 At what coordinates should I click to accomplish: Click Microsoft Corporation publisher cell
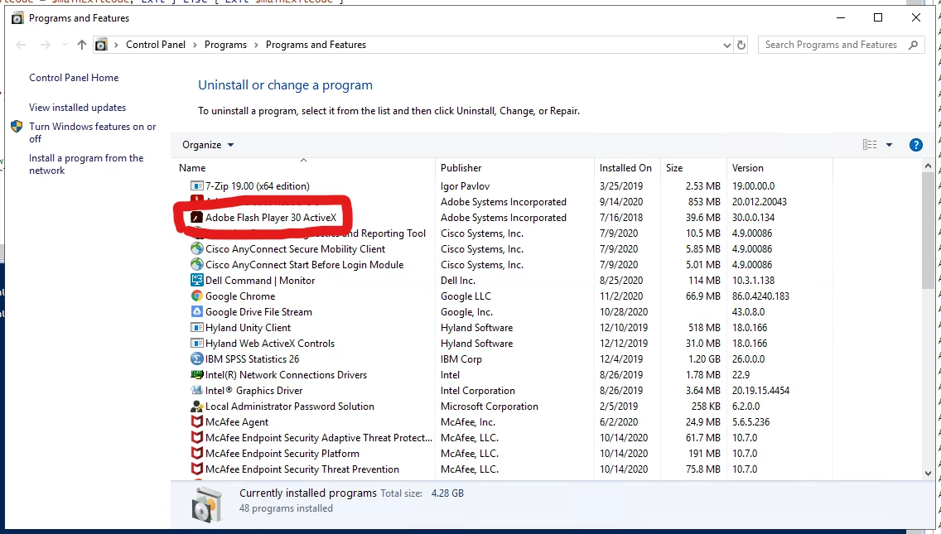coord(489,407)
